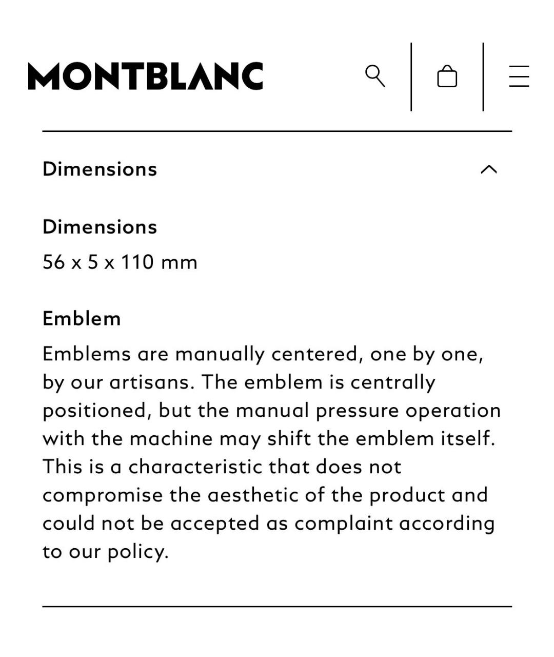
Task: Toggle the Dimensions accordion header title
Action: pos(100,169)
